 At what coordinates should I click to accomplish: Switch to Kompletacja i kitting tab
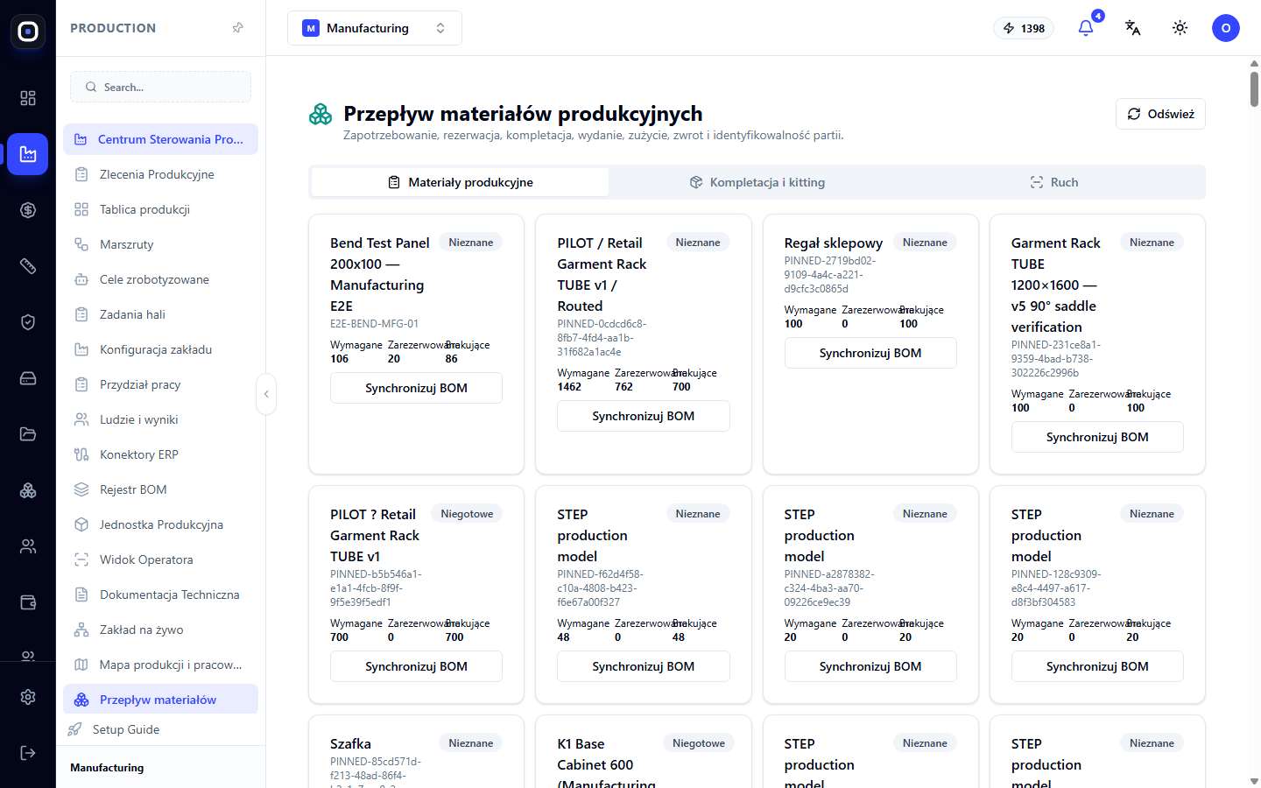click(x=757, y=182)
